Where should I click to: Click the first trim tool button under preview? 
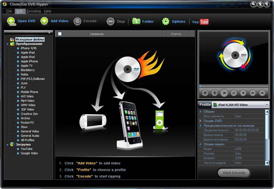coord(205,93)
